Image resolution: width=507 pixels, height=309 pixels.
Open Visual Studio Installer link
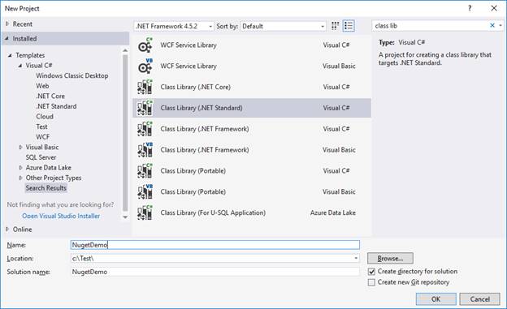tap(61, 216)
